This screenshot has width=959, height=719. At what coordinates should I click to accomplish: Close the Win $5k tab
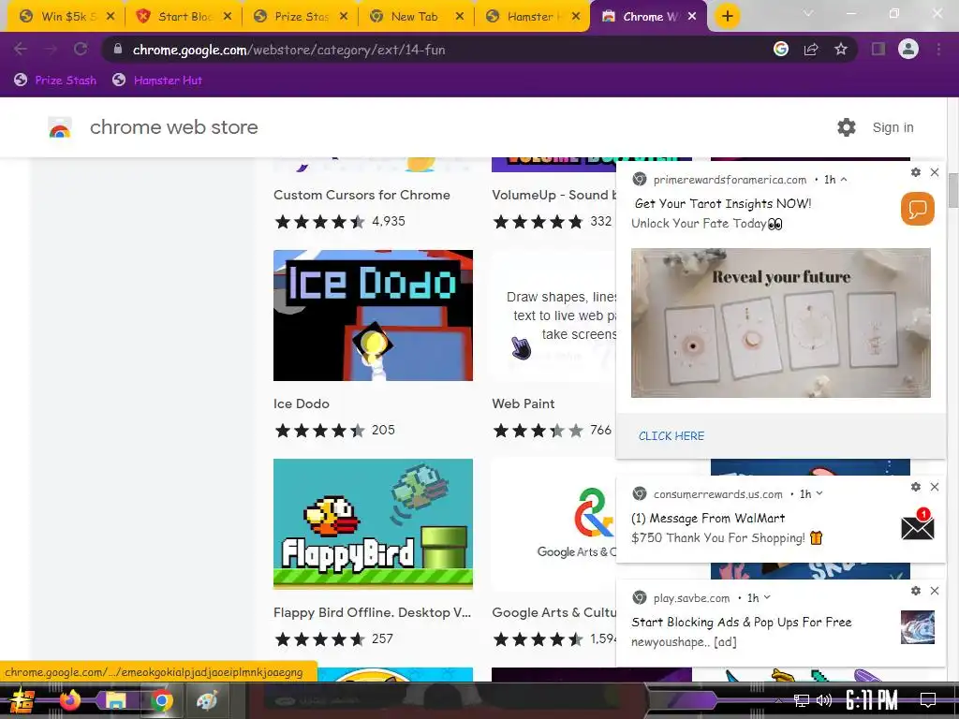[111, 17]
